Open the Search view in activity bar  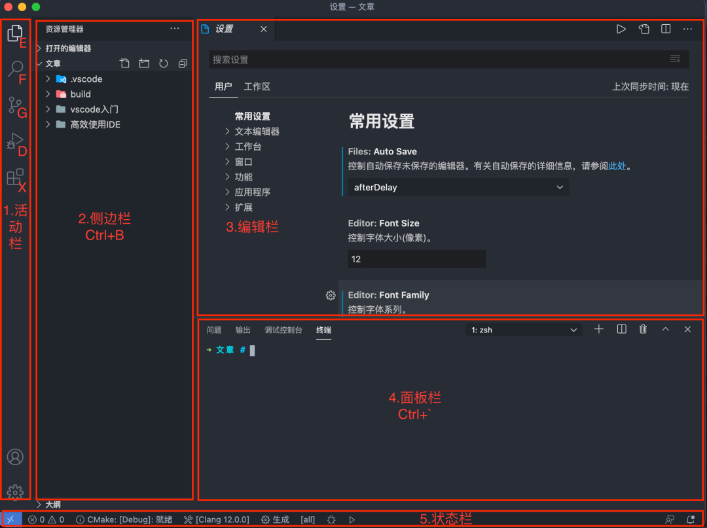click(15, 69)
